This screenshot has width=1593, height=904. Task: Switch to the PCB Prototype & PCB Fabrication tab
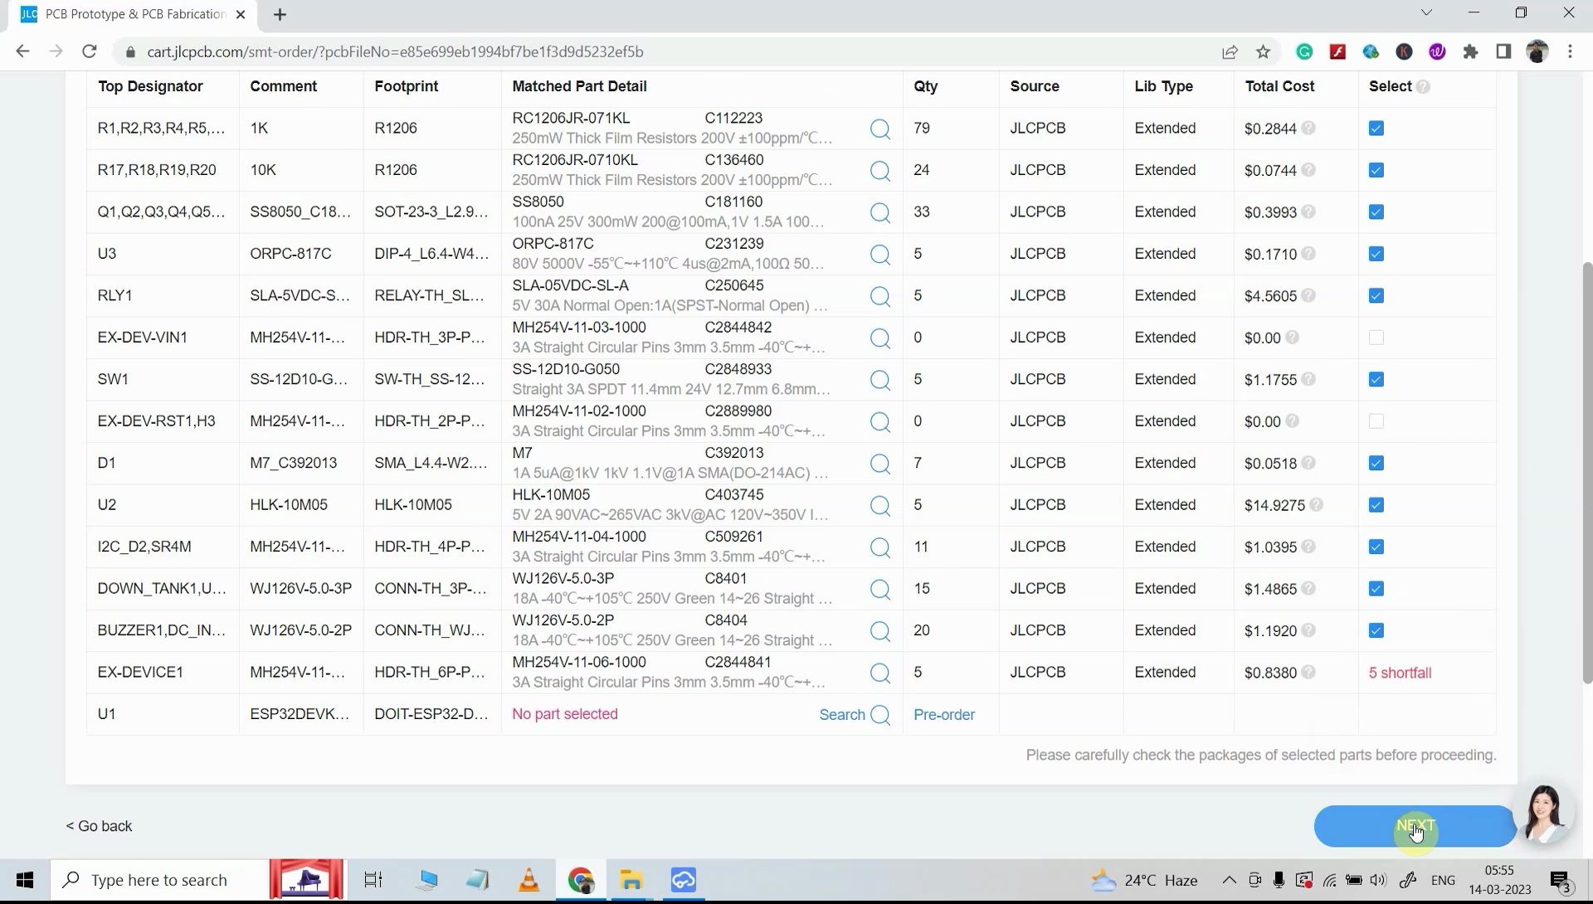tap(124, 14)
